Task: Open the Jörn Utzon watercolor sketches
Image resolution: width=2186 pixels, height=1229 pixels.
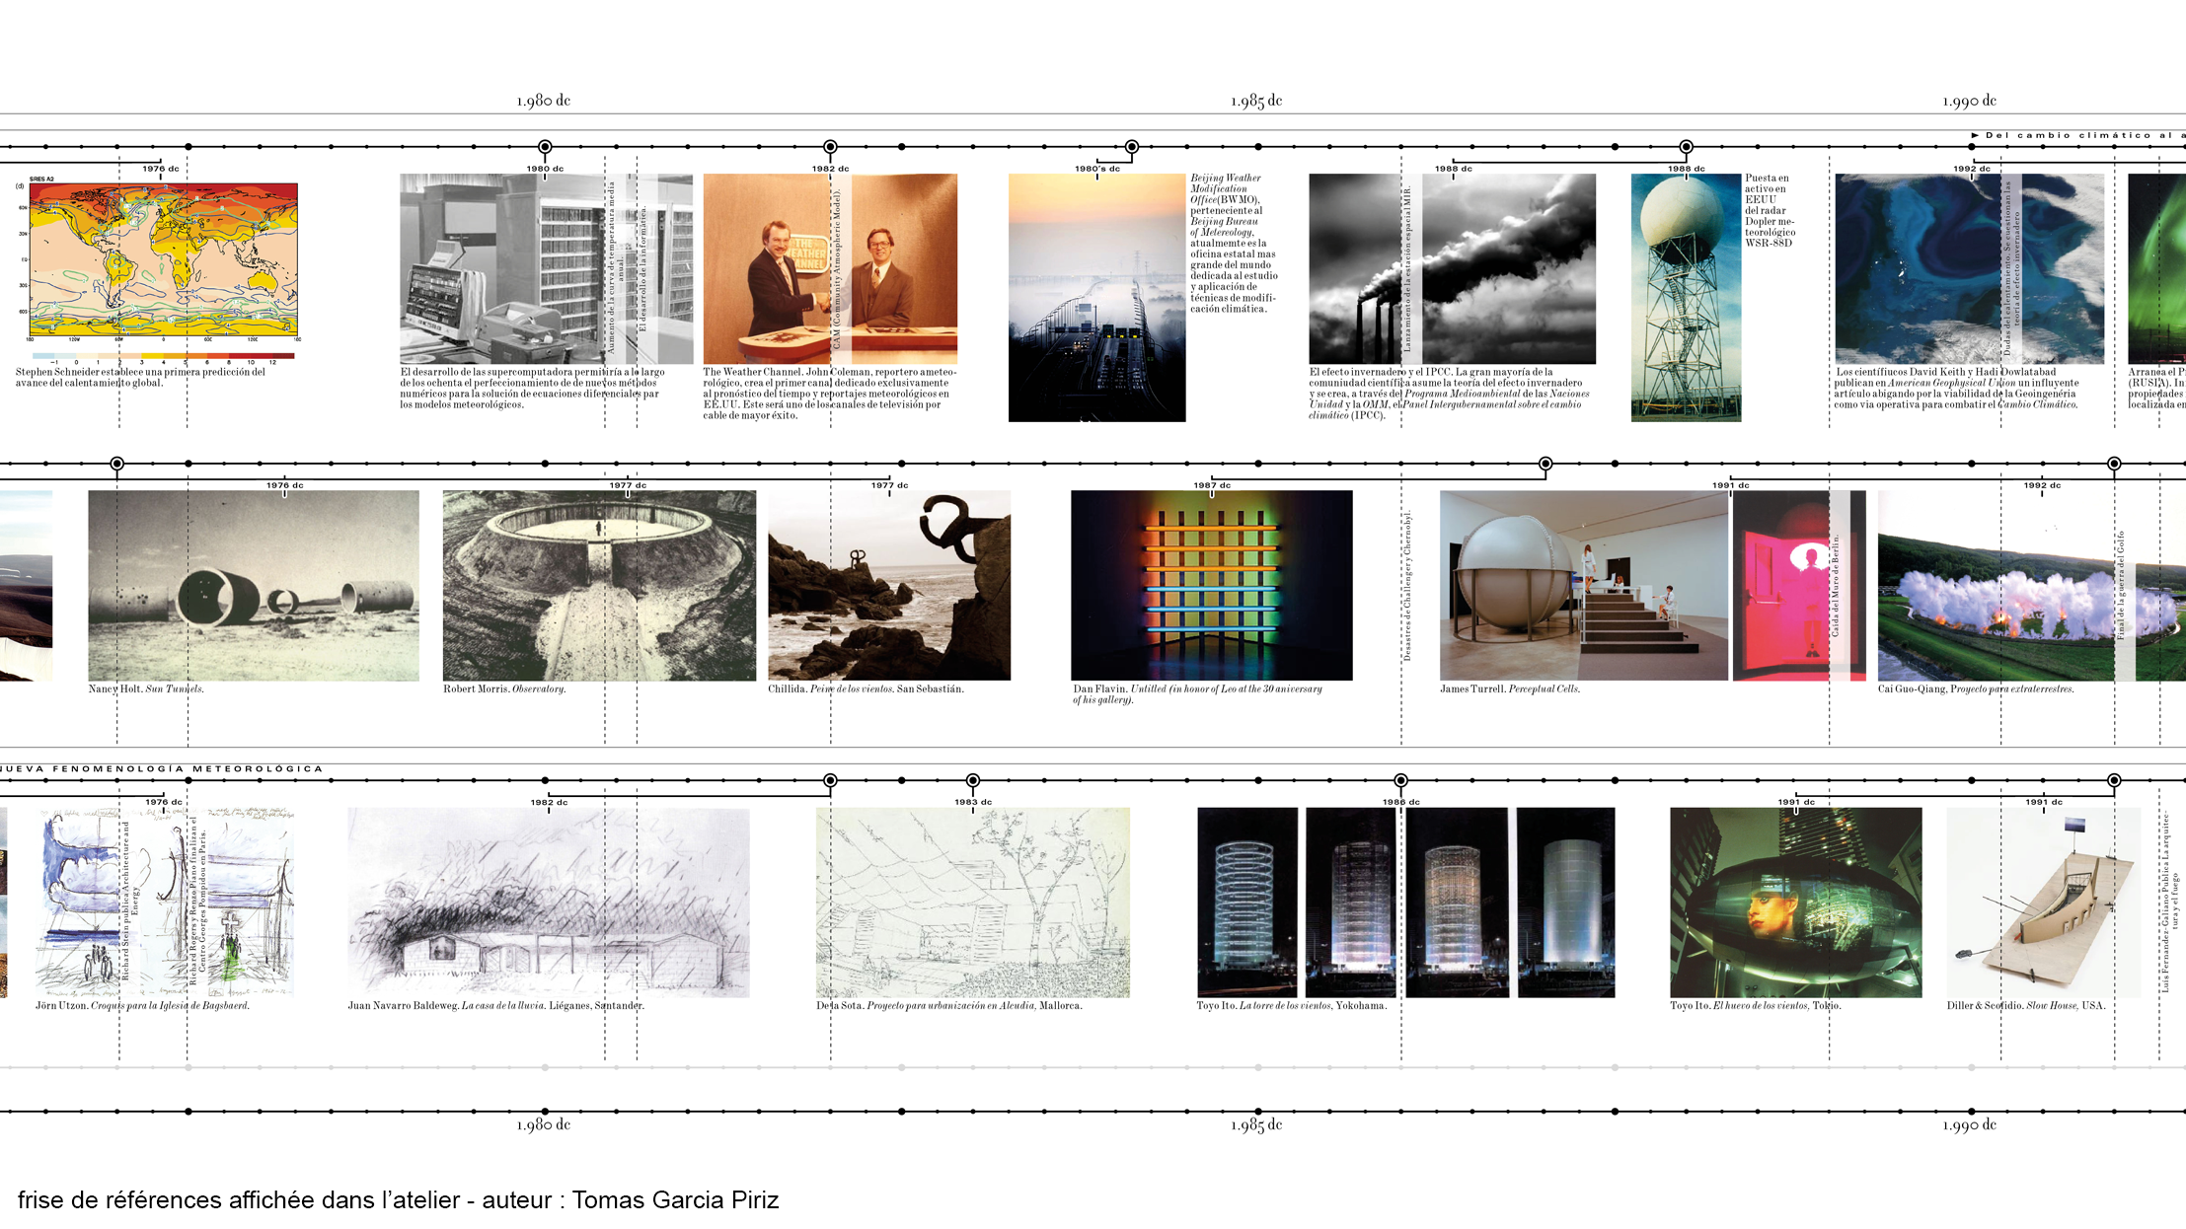Action: 165,903
